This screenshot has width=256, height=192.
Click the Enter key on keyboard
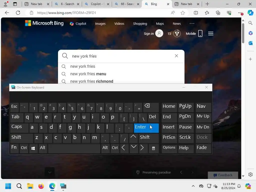(146, 128)
